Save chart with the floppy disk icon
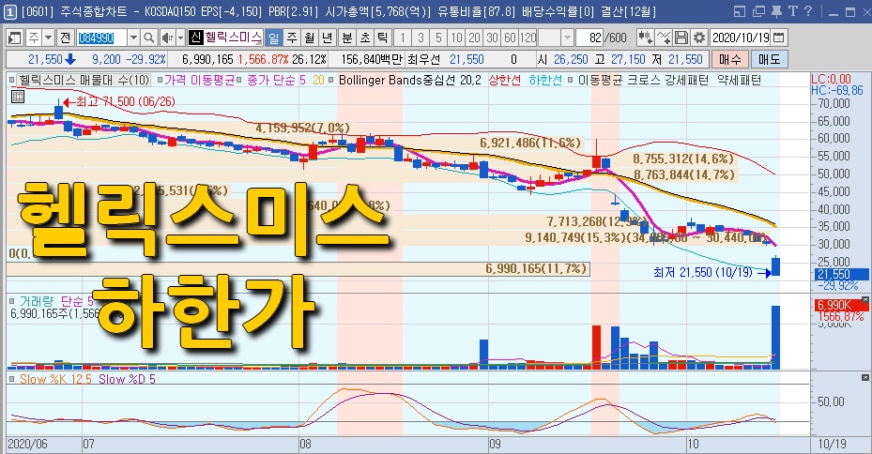 [681, 38]
